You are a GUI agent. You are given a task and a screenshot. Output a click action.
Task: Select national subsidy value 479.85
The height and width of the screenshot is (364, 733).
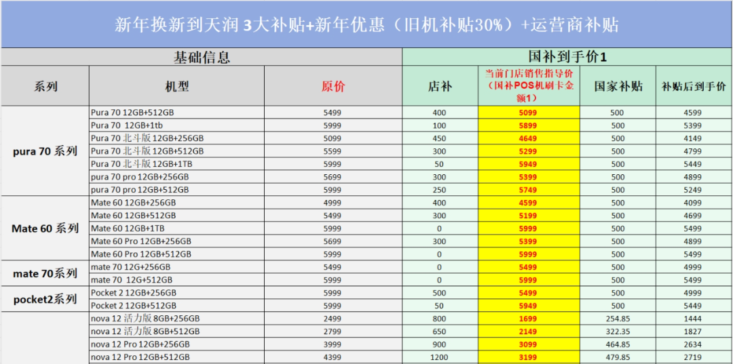(618, 357)
